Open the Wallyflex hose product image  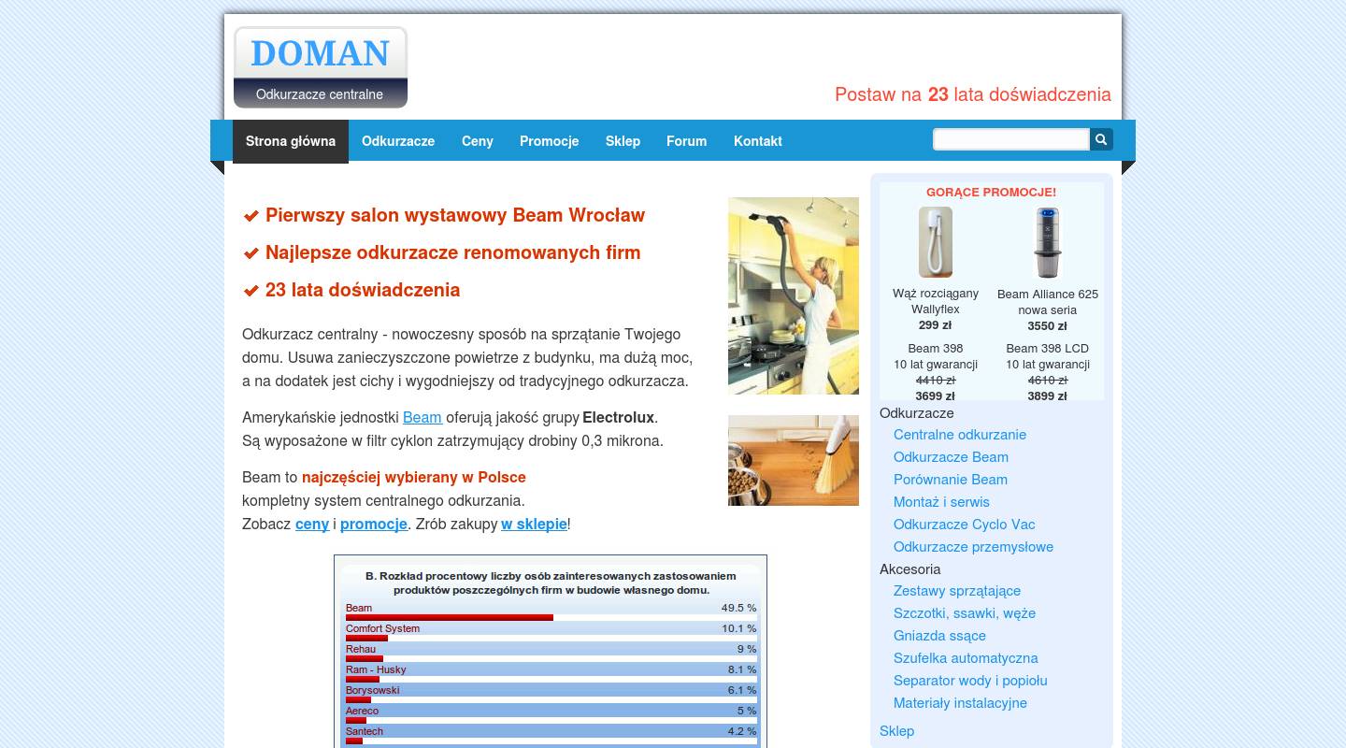coord(935,242)
